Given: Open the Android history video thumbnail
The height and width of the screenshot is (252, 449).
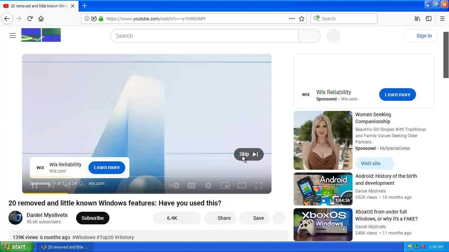Looking at the screenshot, I should [323, 189].
